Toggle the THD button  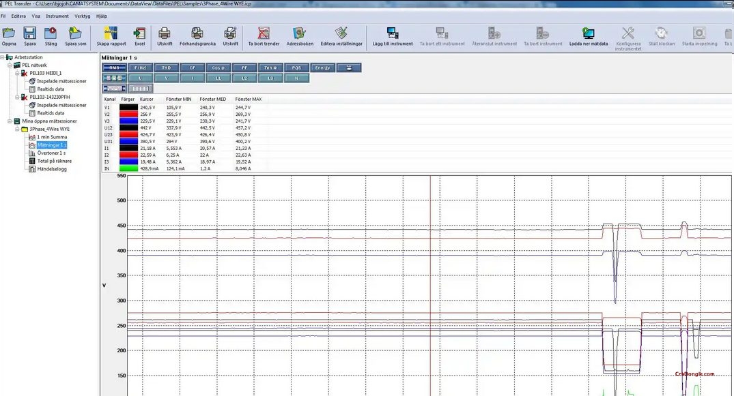click(x=166, y=67)
